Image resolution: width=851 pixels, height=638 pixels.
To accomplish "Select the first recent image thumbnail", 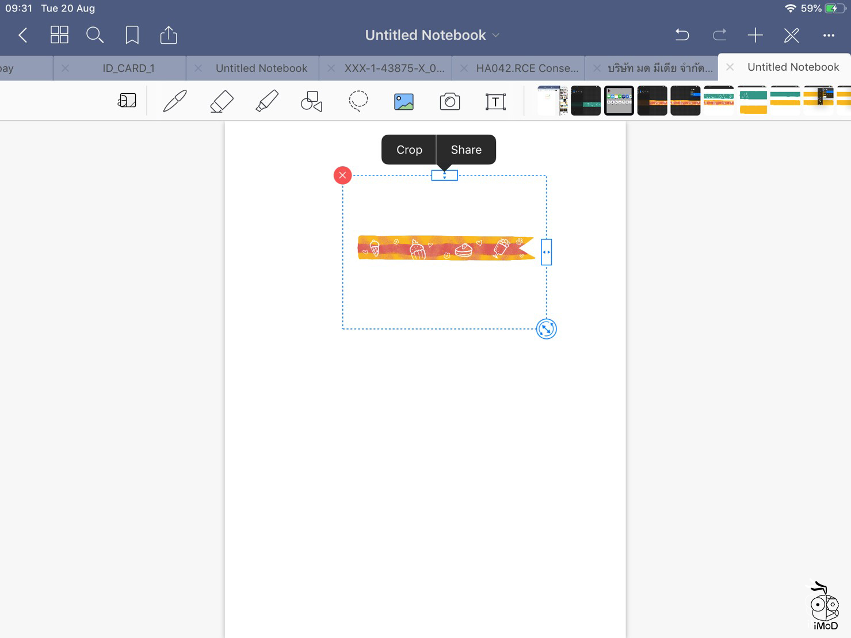I will tap(551, 100).
